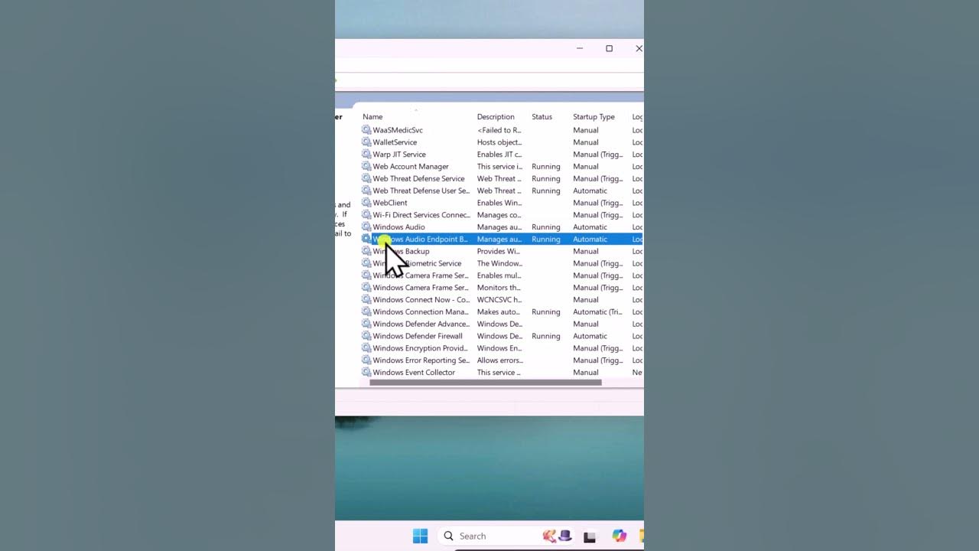Click 'WCNCSVC h...' description cell
979x551 pixels.
pos(499,300)
